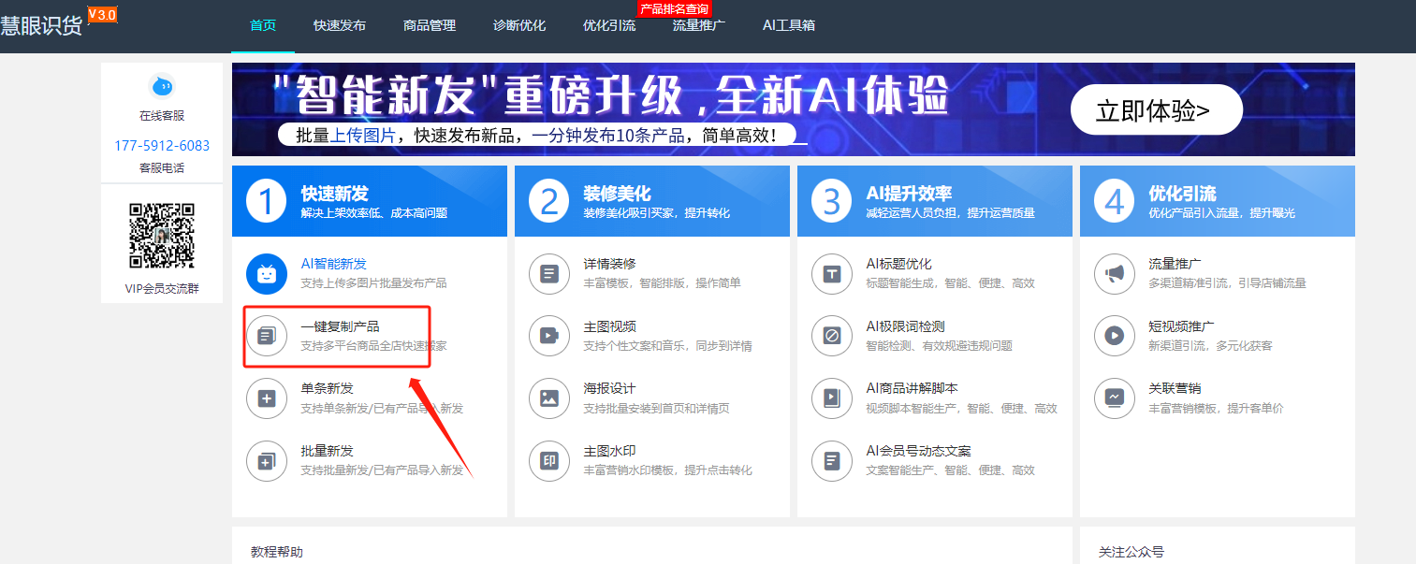
Task: Click the 批量新发 stacked plus icon
Action: [267, 461]
